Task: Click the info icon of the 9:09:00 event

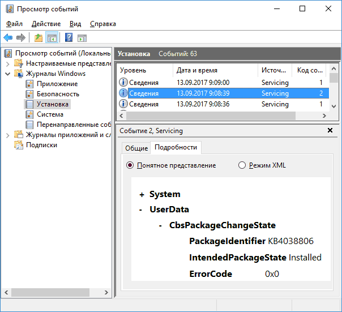Action: (123, 82)
